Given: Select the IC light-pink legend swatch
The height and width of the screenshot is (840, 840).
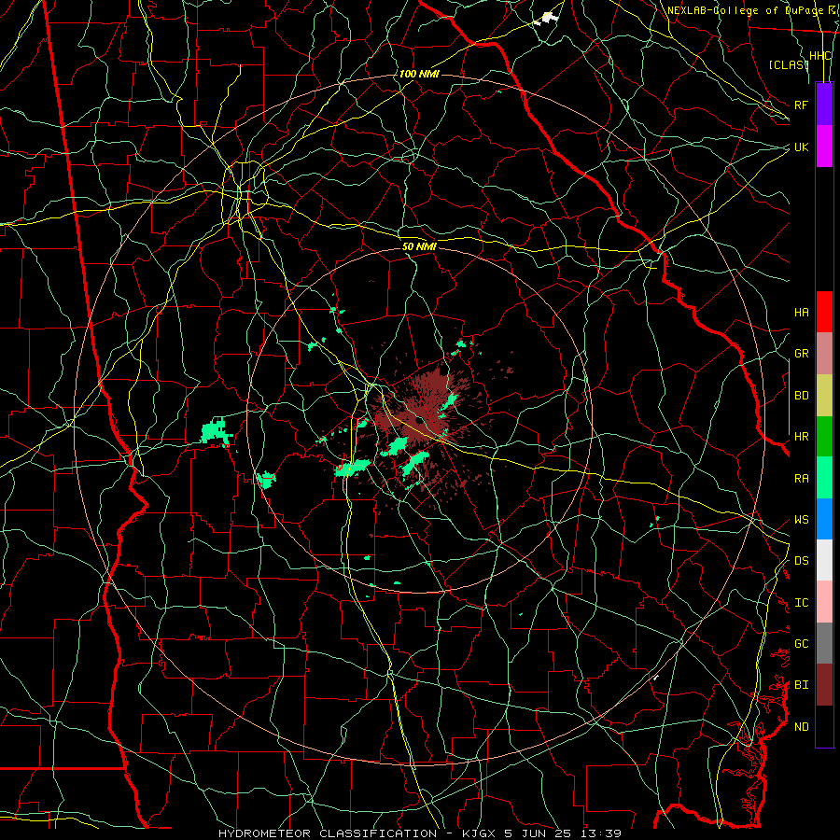Looking at the screenshot, I should click(824, 602).
